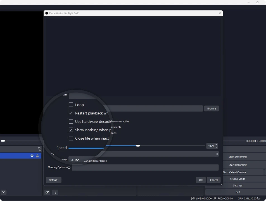
Task: Open OBS Settings from controls panel
Action: (237, 186)
